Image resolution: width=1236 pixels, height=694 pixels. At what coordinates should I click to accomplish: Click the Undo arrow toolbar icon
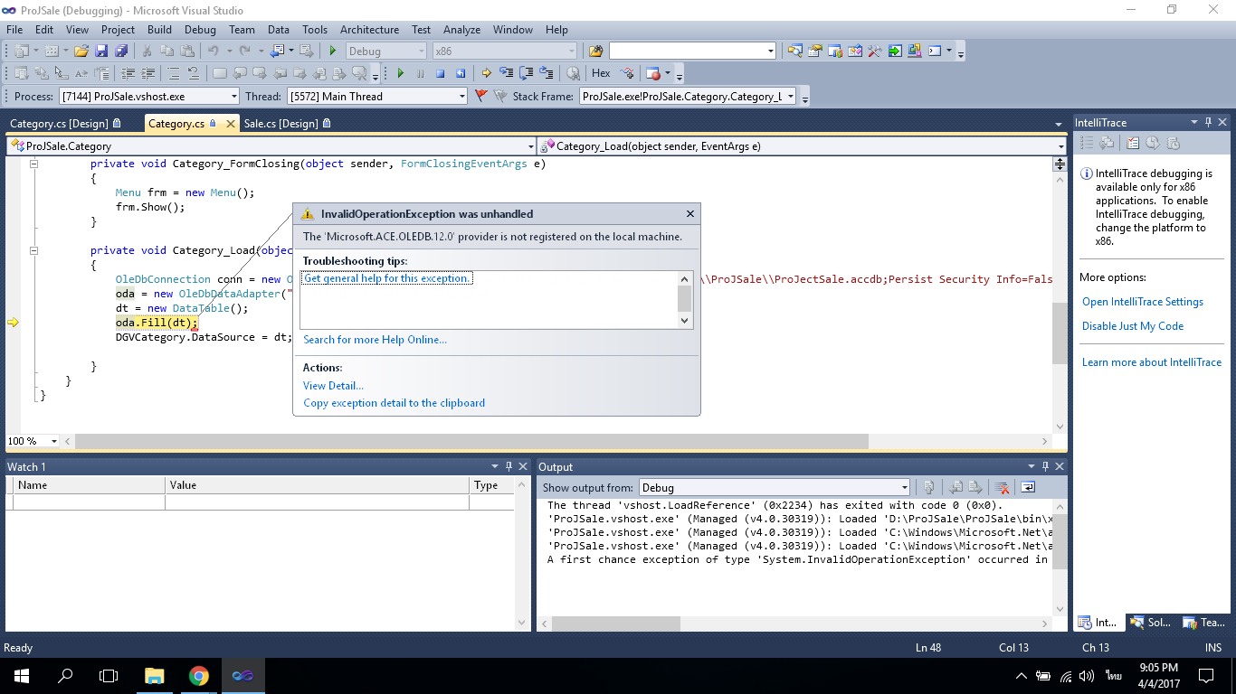click(214, 51)
